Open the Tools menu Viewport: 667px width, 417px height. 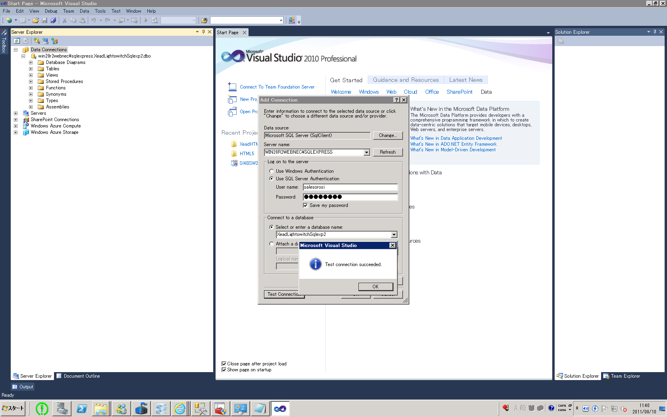(100, 11)
